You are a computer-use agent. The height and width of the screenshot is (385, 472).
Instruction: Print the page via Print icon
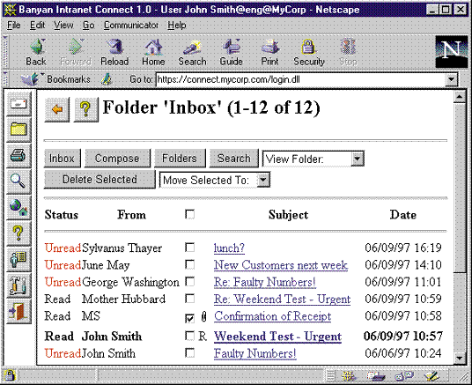coord(269,52)
